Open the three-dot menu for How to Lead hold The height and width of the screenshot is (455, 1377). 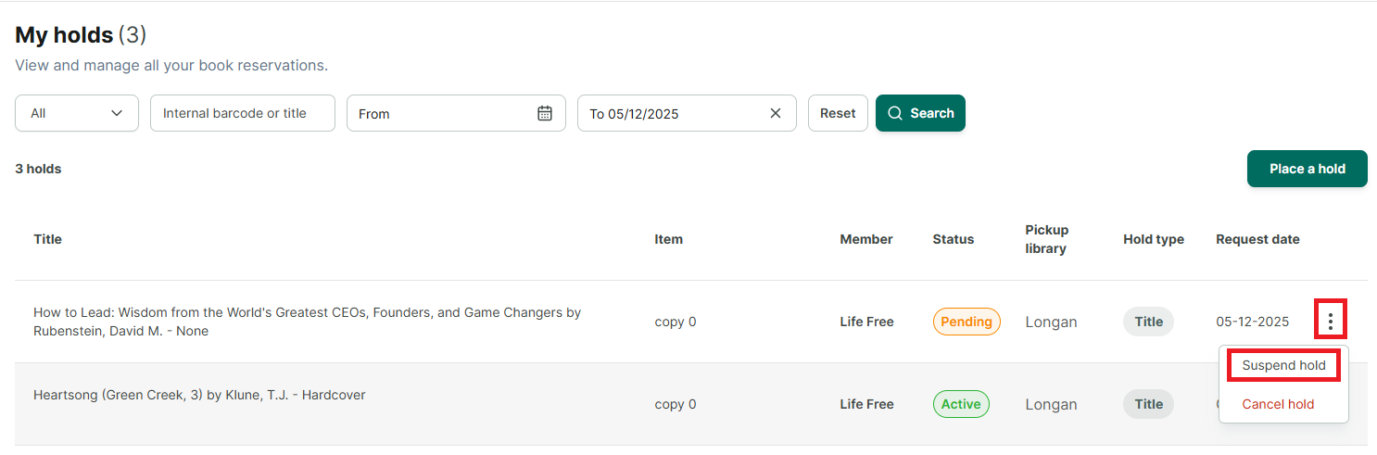(x=1331, y=321)
